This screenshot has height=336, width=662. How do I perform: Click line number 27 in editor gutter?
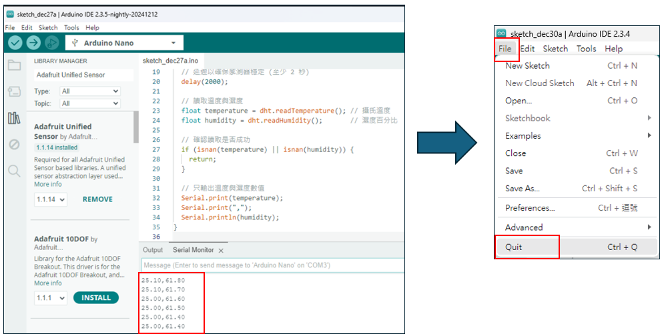(155, 149)
